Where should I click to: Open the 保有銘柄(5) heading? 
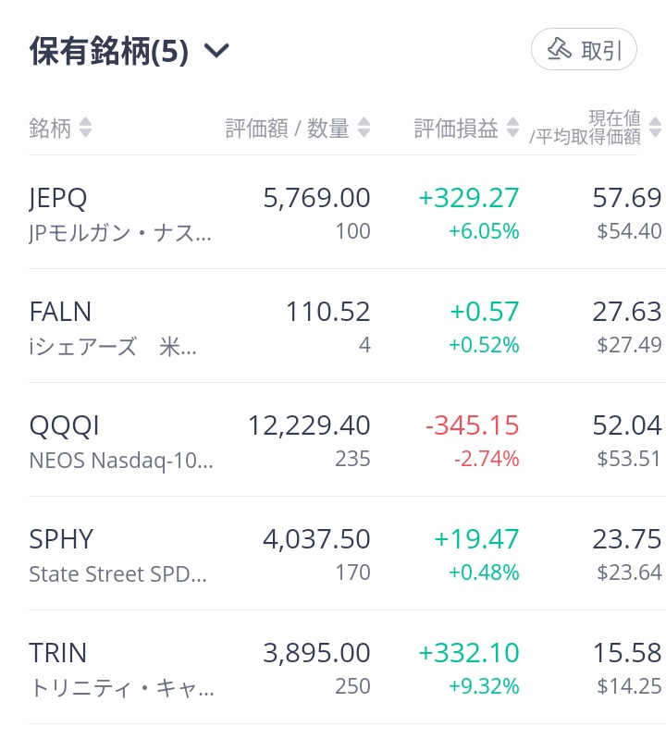109,51
